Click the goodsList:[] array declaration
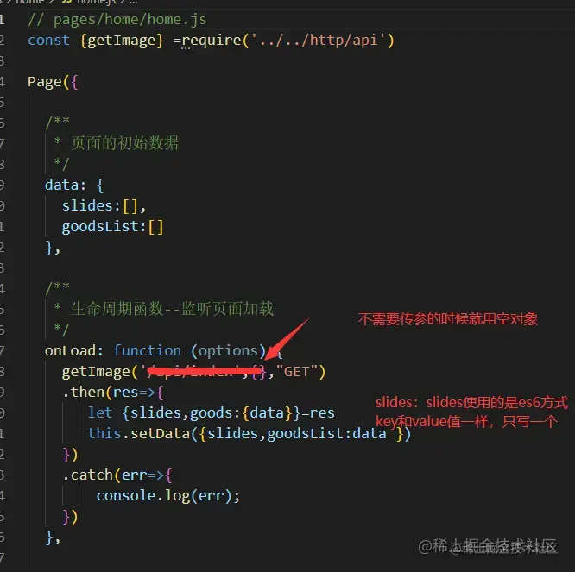Screen dimensions: 575x572 coord(112,226)
